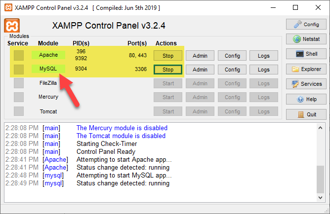The width and height of the screenshot is (330, 214).
Task: Toggle the Tomcat service checkbox
Action: (x=19, y=111)
